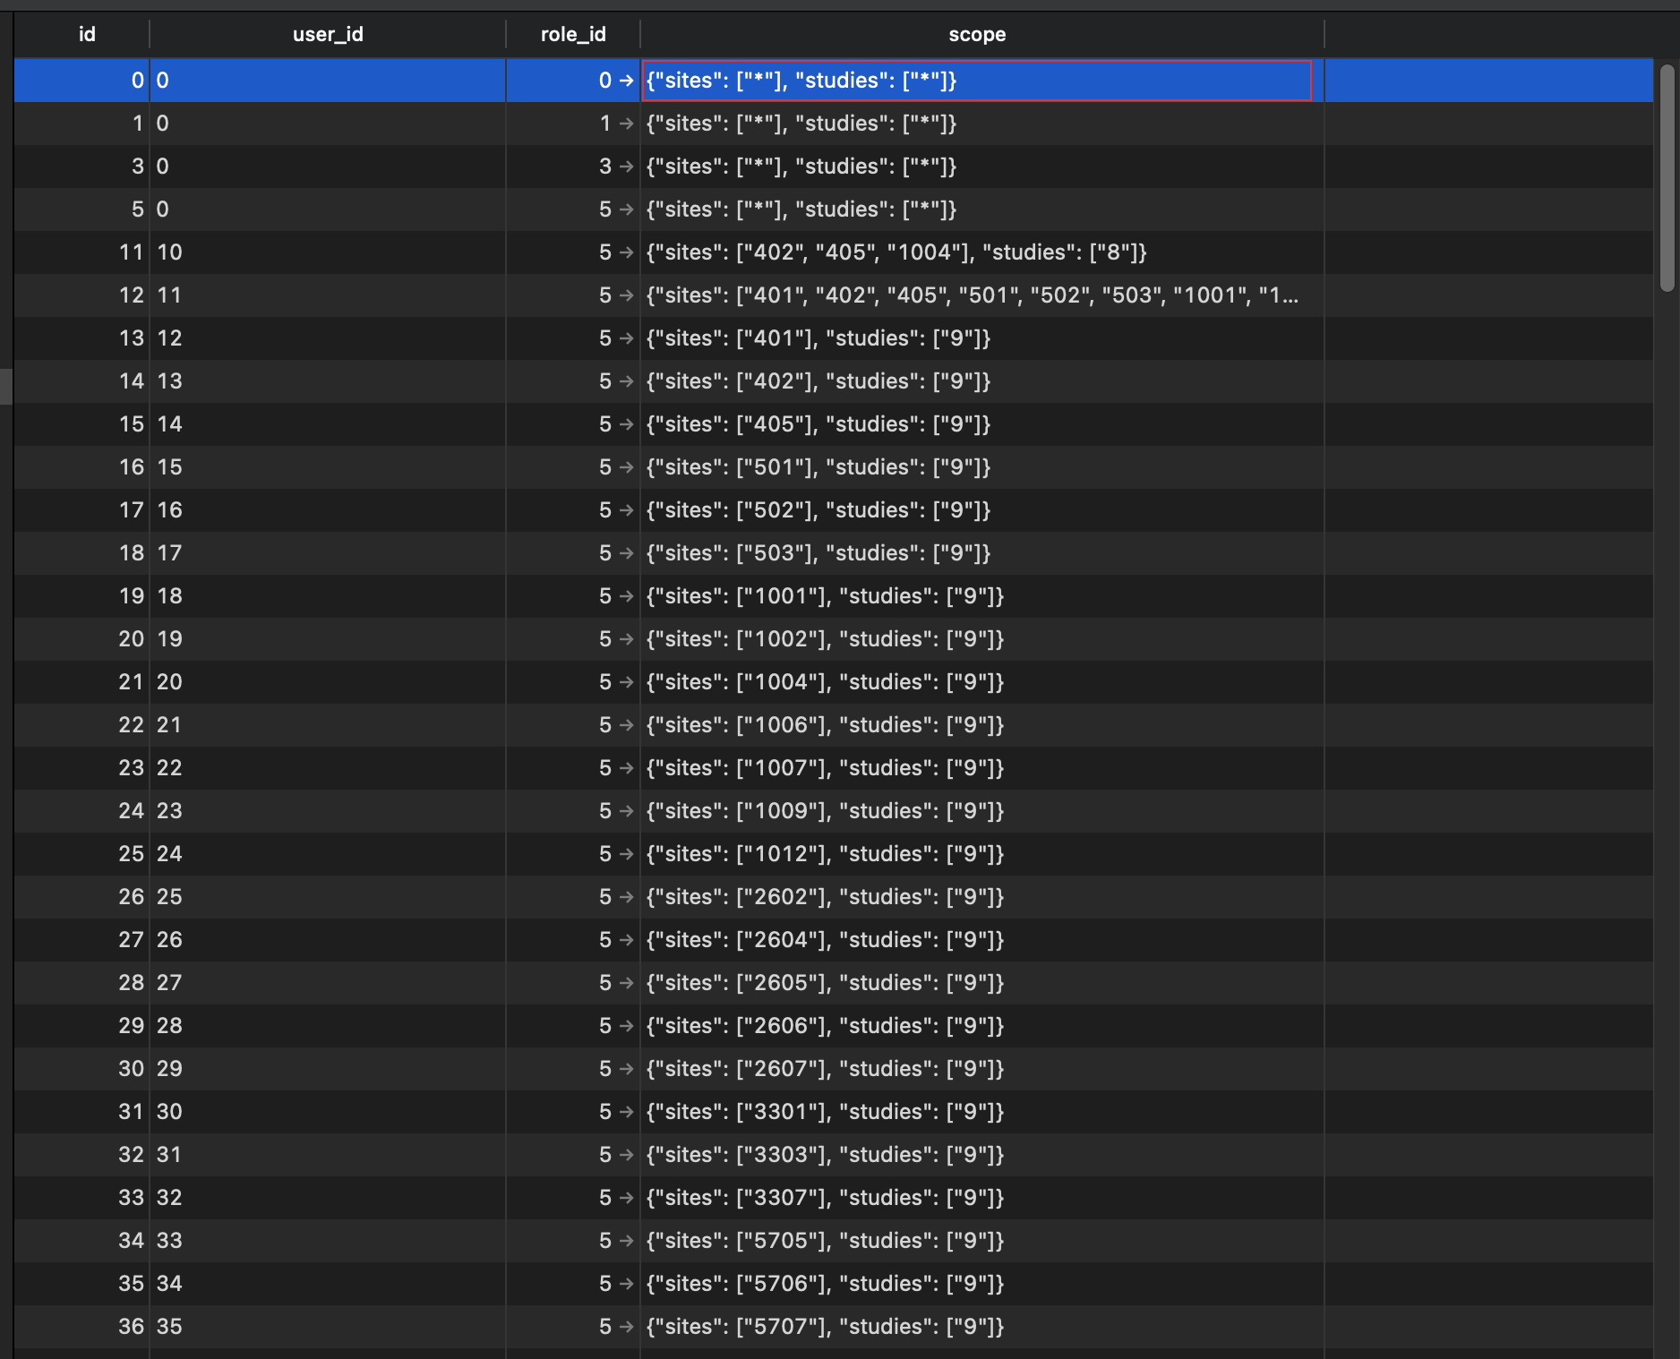Follow role_id arrow in row id 32
The image size is (1680, 1359).
coord(626,1155)
